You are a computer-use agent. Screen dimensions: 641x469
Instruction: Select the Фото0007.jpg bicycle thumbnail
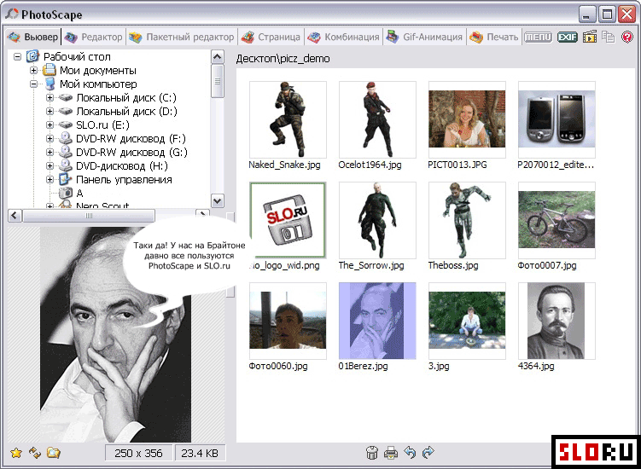point(557,220)
